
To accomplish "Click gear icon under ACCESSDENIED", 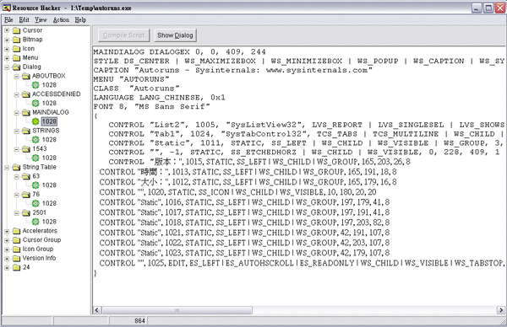I will 35,103.
